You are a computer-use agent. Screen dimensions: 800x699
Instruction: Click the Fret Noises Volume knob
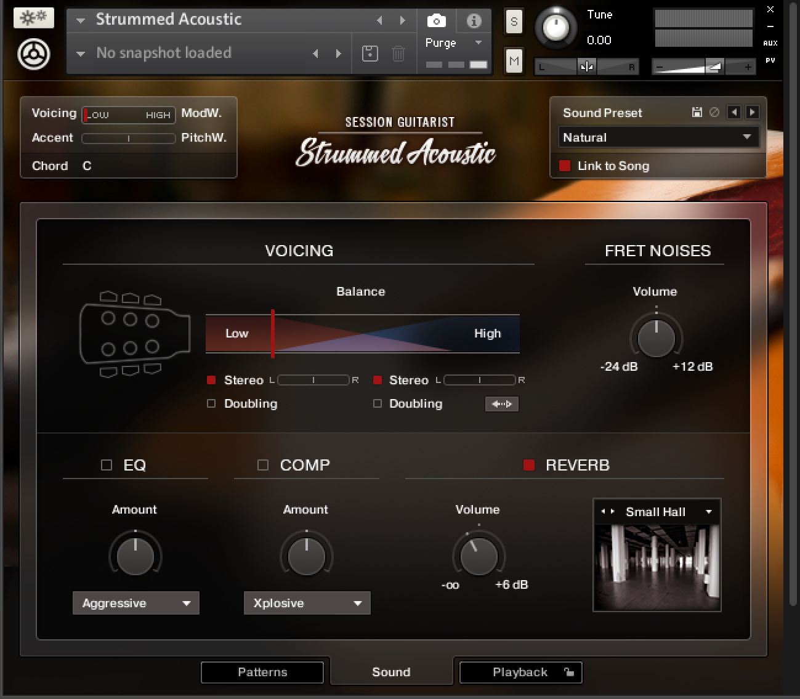coord(656,337)
